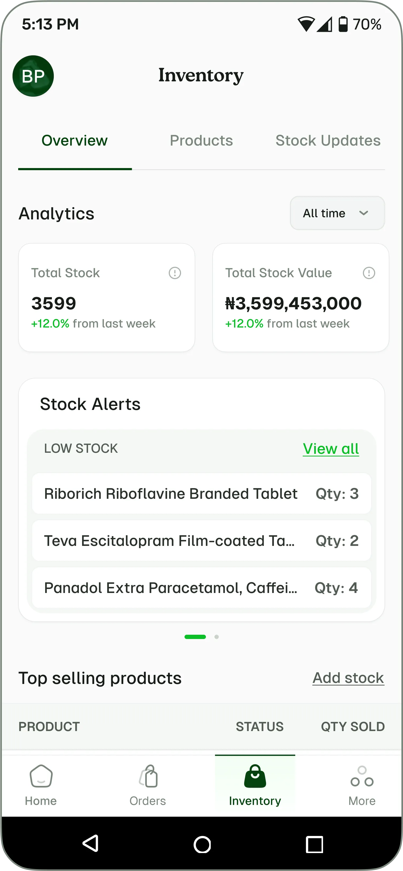The image size is (403, 871).
Task: Tap the BP profile avatar
Action: tap(33, 76)
